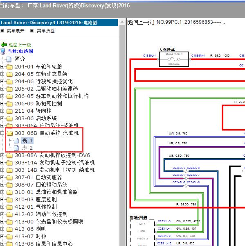Expand the 206-09 防抱死控制 node
This screenshot has width=245, height=246.
(2, 103)
